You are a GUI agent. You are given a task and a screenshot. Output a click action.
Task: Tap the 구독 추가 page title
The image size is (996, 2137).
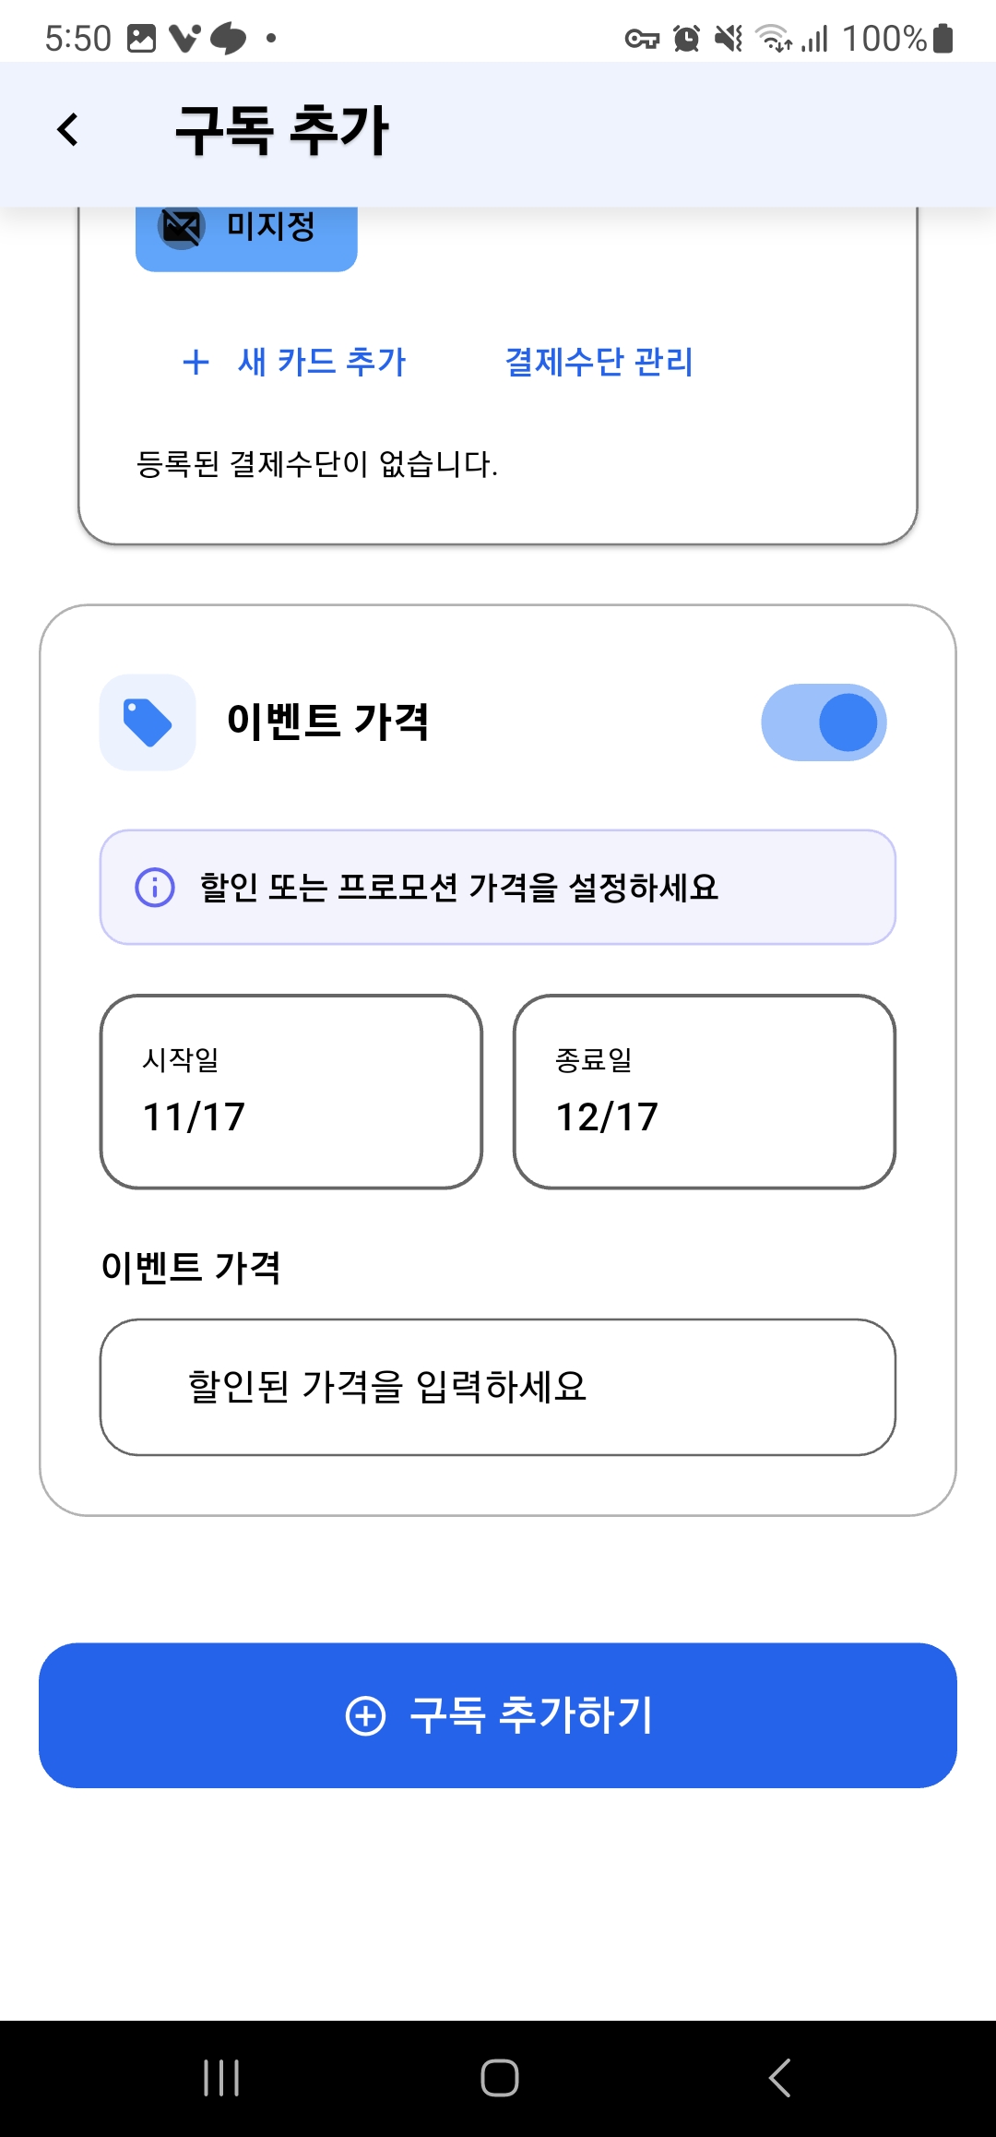pos(282,130)
